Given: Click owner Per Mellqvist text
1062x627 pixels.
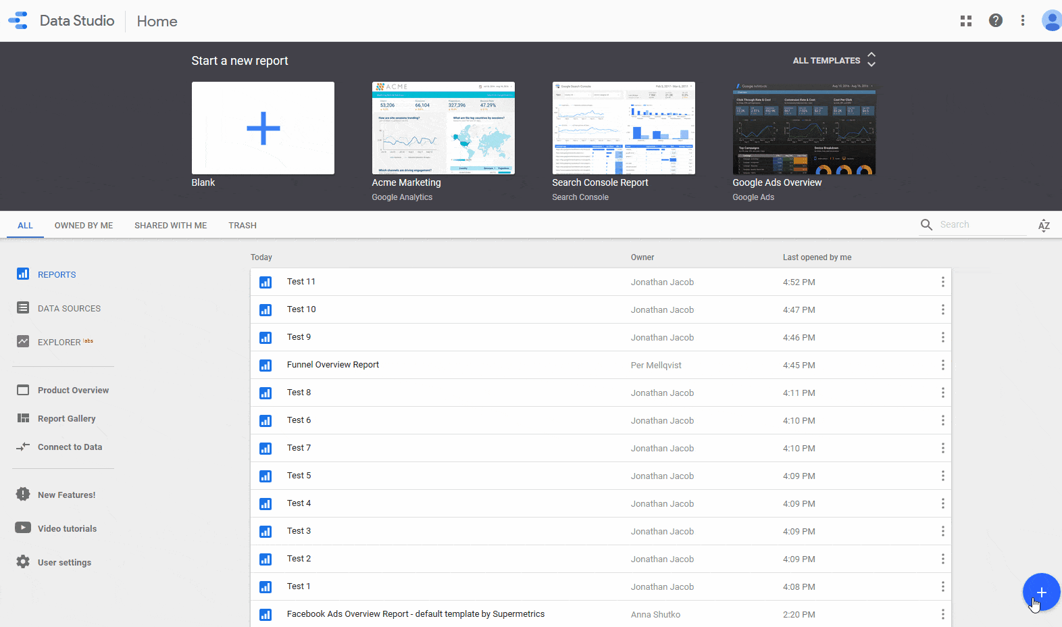Looking at the screenshot, I should 656,366.
